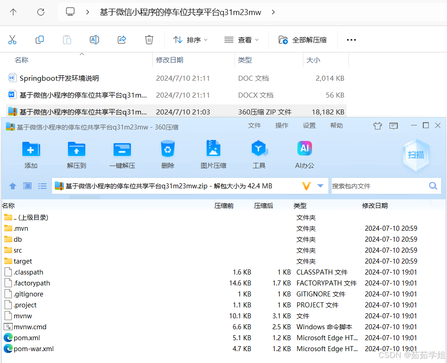Click the 图片压缩 image compress icon
Viewport: 447px width, 363px height.
(x=213, y=148)
